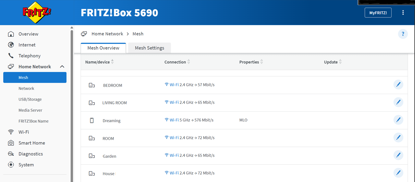Open the MyFRITZ! button
The height and width of the screenshot is (182, 415).
(378, 13)
